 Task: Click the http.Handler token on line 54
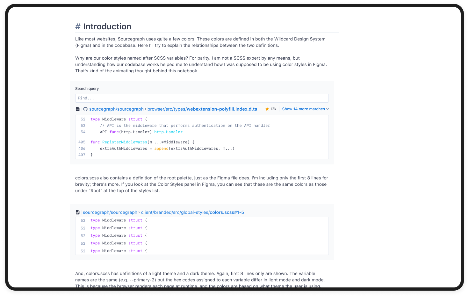tap(169, 132)
